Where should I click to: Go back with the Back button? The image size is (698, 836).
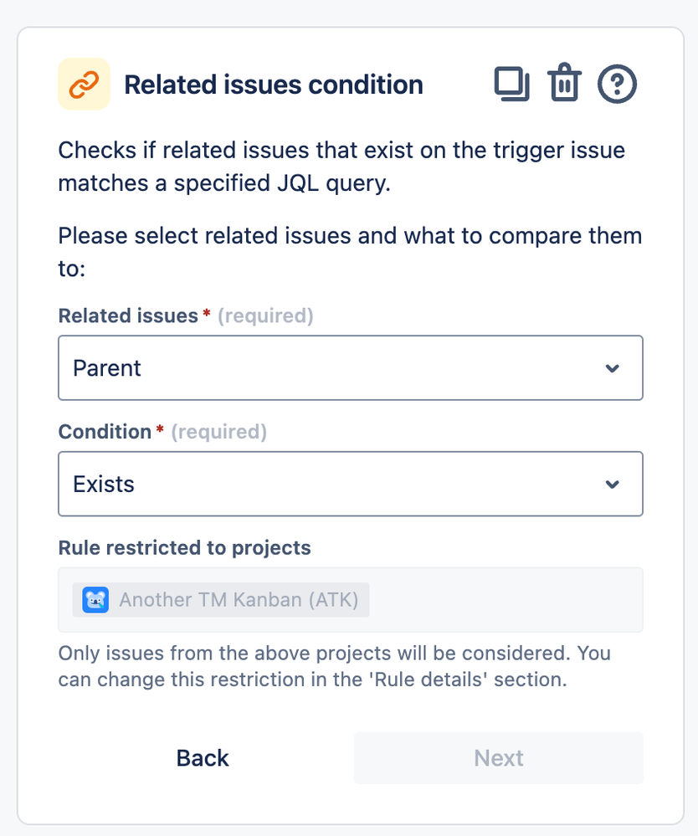[203, 757]
